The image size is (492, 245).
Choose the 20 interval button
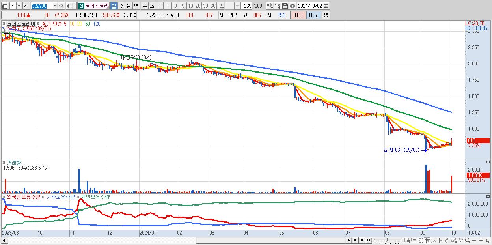[x=198, y=6]
